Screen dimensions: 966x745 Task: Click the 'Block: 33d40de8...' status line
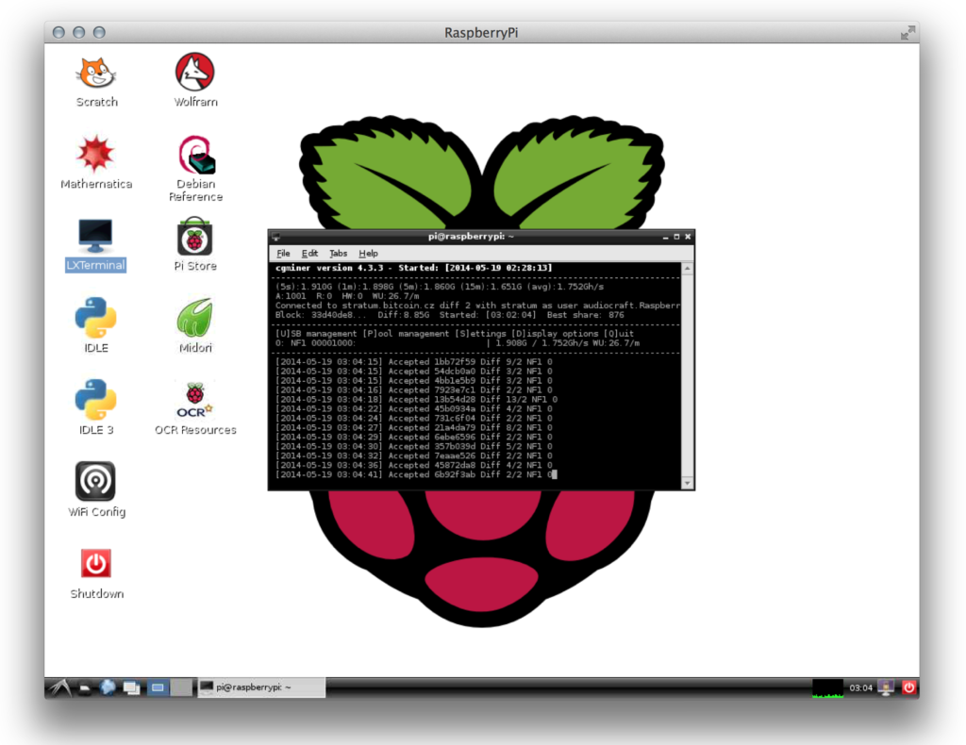click(x=449, y=315)
